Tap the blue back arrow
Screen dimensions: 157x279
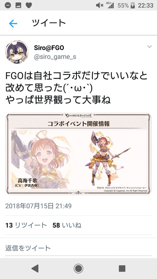(13, 24)
